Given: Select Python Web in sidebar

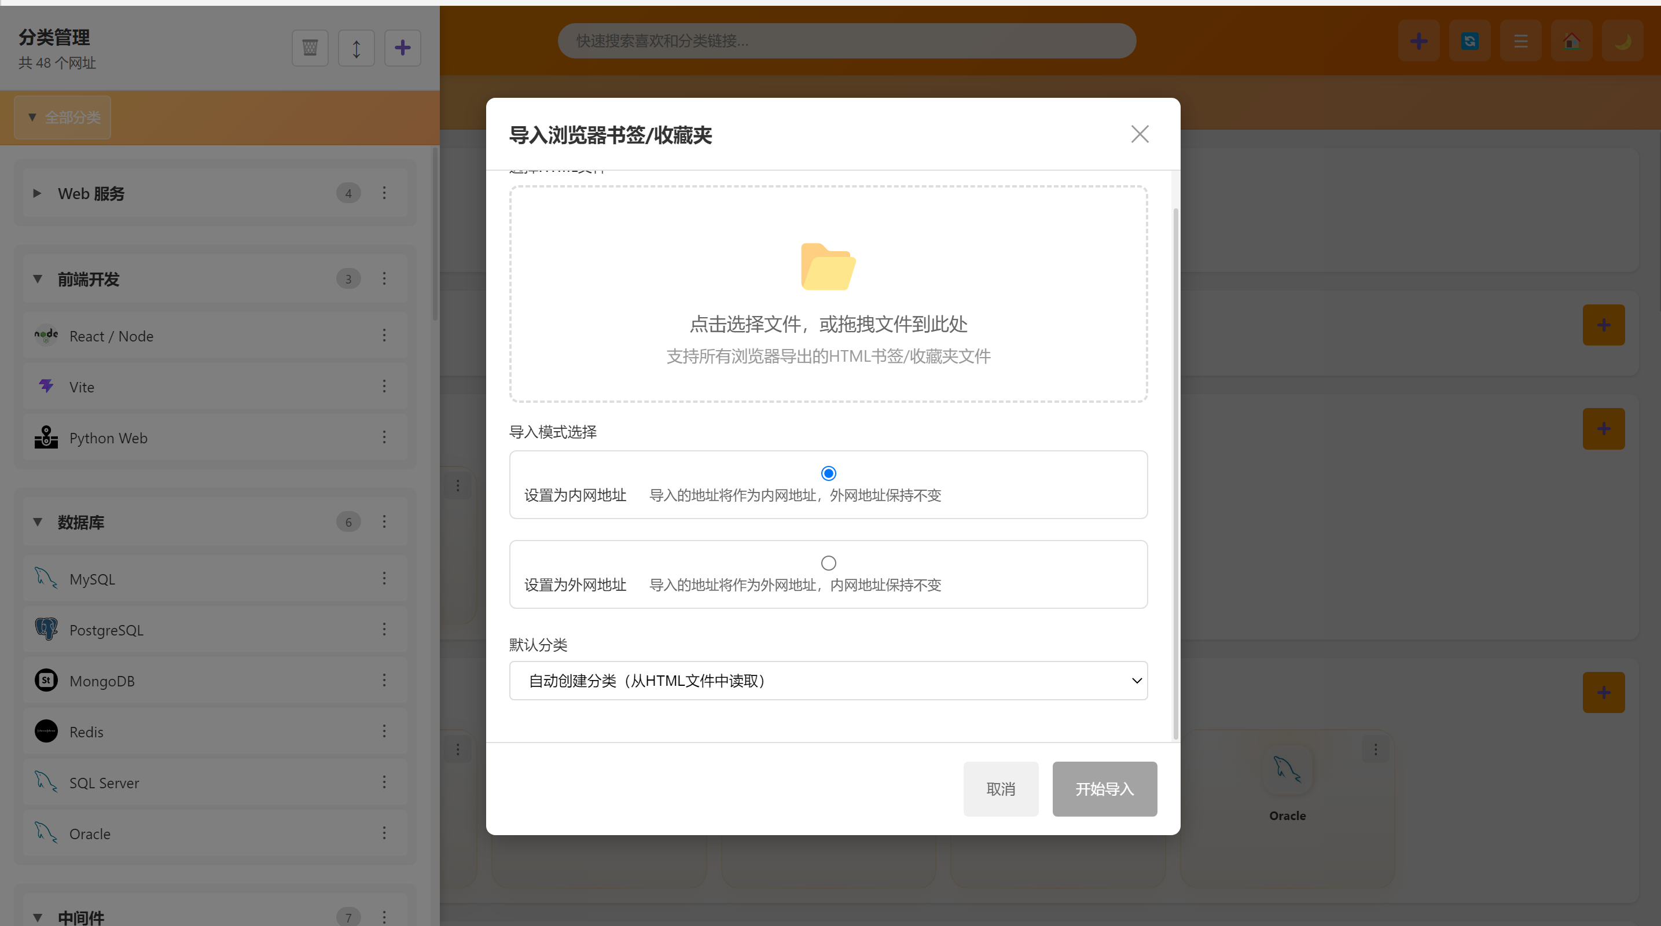Looking at the screenshot, I should pos(215,438).
